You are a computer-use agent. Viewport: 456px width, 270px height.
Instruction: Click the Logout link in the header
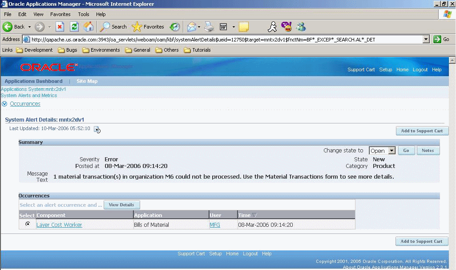[x=420, y=70]
